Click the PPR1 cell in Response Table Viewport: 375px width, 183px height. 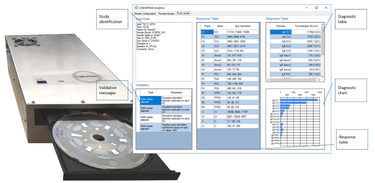click(x=220, y=93)
